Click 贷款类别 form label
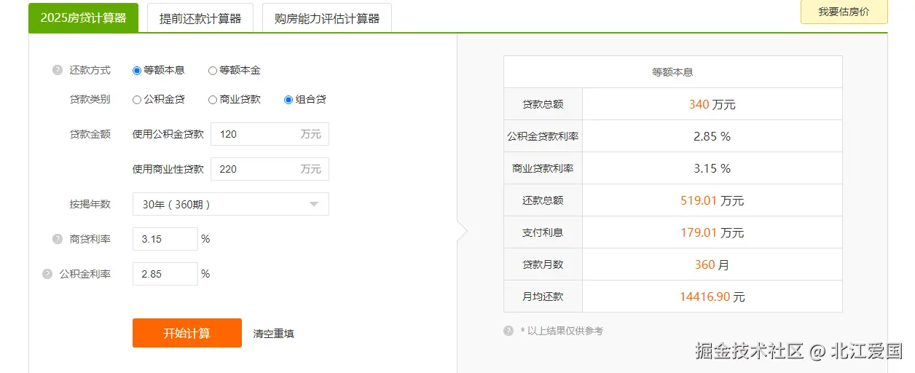This screenshot has height=373, width=915. [x=90, y=100]
